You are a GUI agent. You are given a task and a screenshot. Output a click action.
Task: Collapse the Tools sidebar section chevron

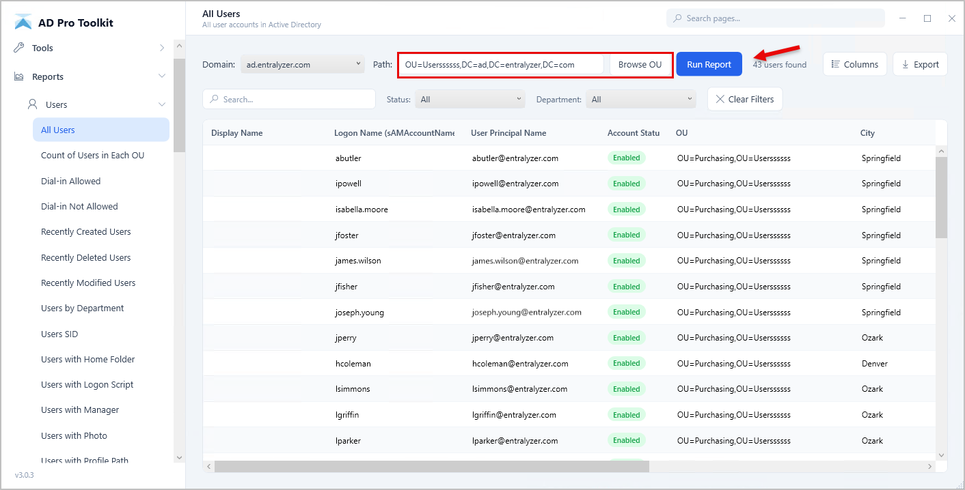[x=162, y=47]
